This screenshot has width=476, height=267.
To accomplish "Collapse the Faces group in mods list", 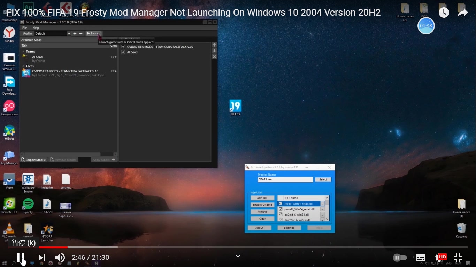I will pos(23,66).
